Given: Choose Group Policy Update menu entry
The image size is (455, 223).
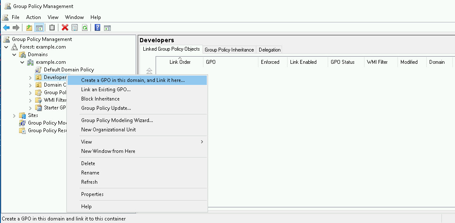Looking at the screenshot, I should 137,108.
